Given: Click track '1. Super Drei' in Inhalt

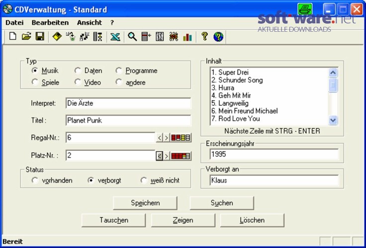Looking at the screenshot, I should pyautogui.click(x=230, y=72).
